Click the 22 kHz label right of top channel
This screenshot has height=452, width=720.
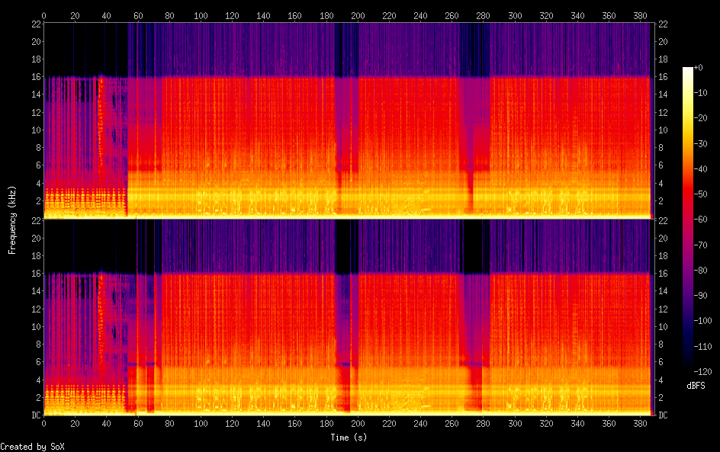pos(662,24)
